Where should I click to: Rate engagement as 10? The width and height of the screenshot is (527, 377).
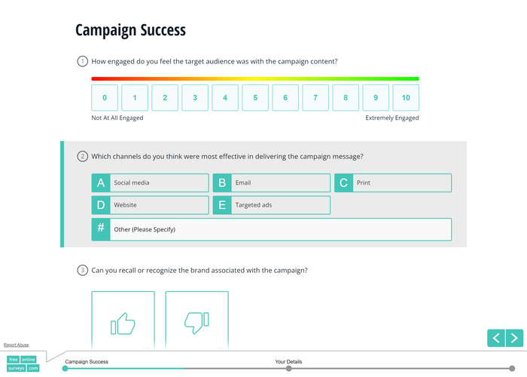[x=406, y=98]
